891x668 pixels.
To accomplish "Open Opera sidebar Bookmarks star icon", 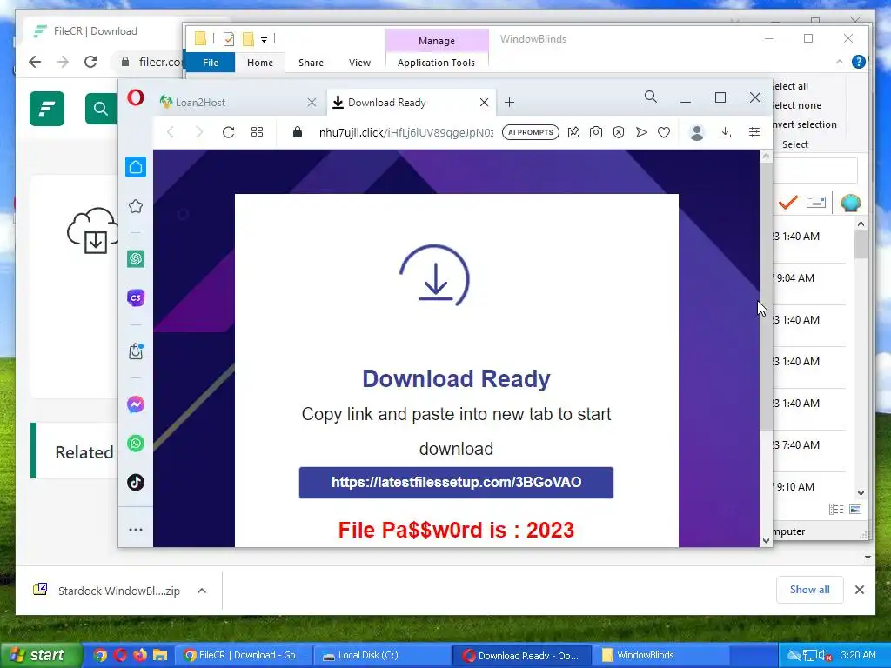I will click(x=135, y=206).
